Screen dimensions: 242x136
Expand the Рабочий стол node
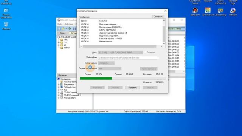coord(59,87)
